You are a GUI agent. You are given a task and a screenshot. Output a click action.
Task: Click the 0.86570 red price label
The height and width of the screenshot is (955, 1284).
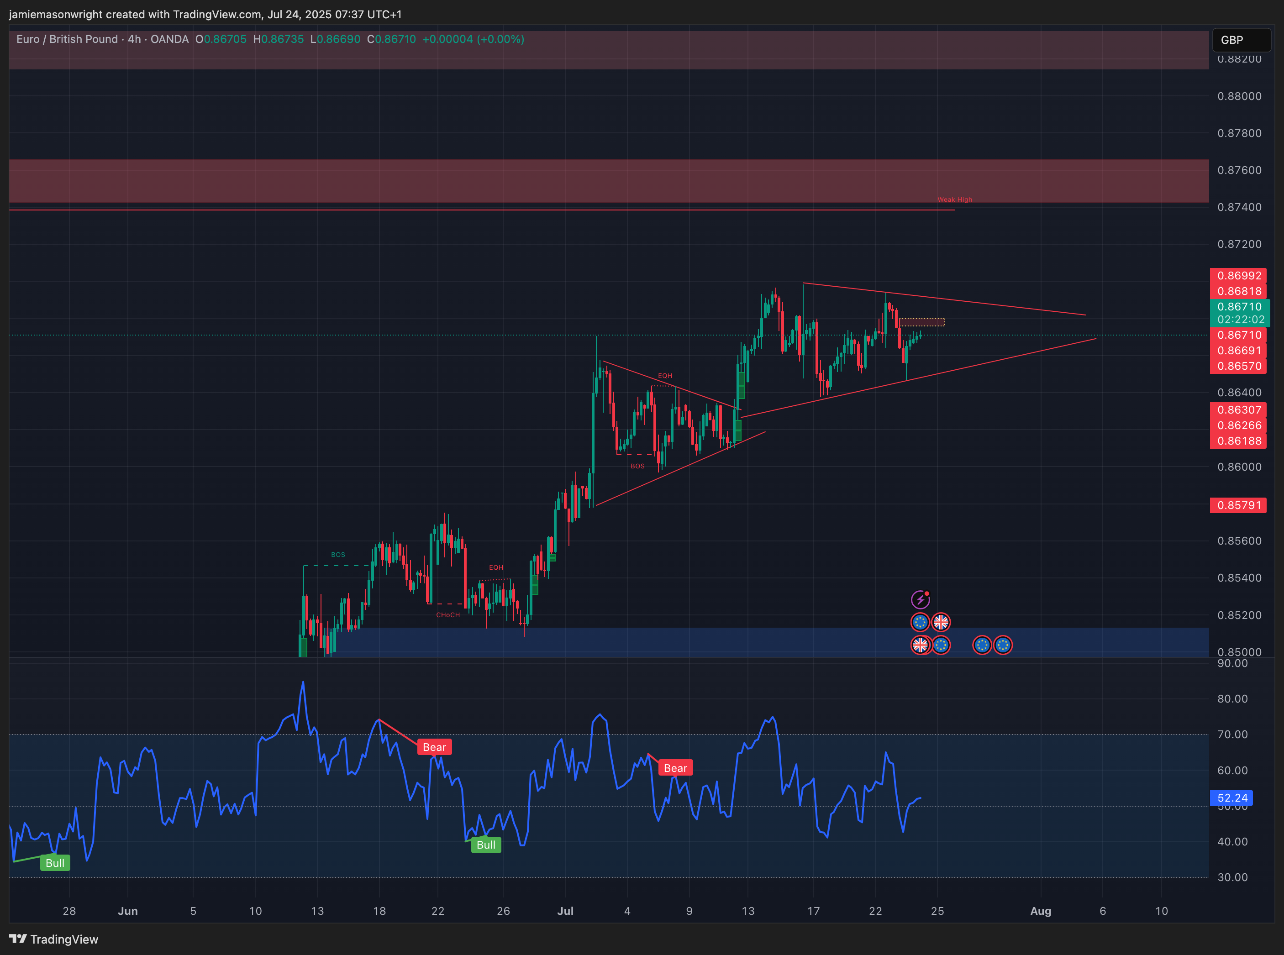pyautogui.click(x=1238, y=366)
